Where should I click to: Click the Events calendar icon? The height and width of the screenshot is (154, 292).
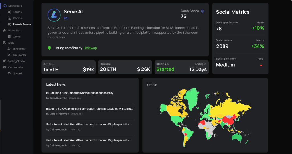pyautogui.click(x=9, y=37)
